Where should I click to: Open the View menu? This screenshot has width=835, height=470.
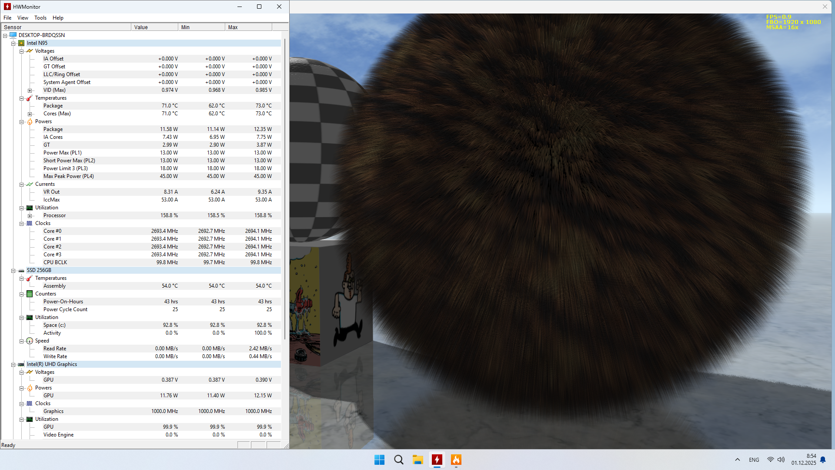(x=23, y=18)
